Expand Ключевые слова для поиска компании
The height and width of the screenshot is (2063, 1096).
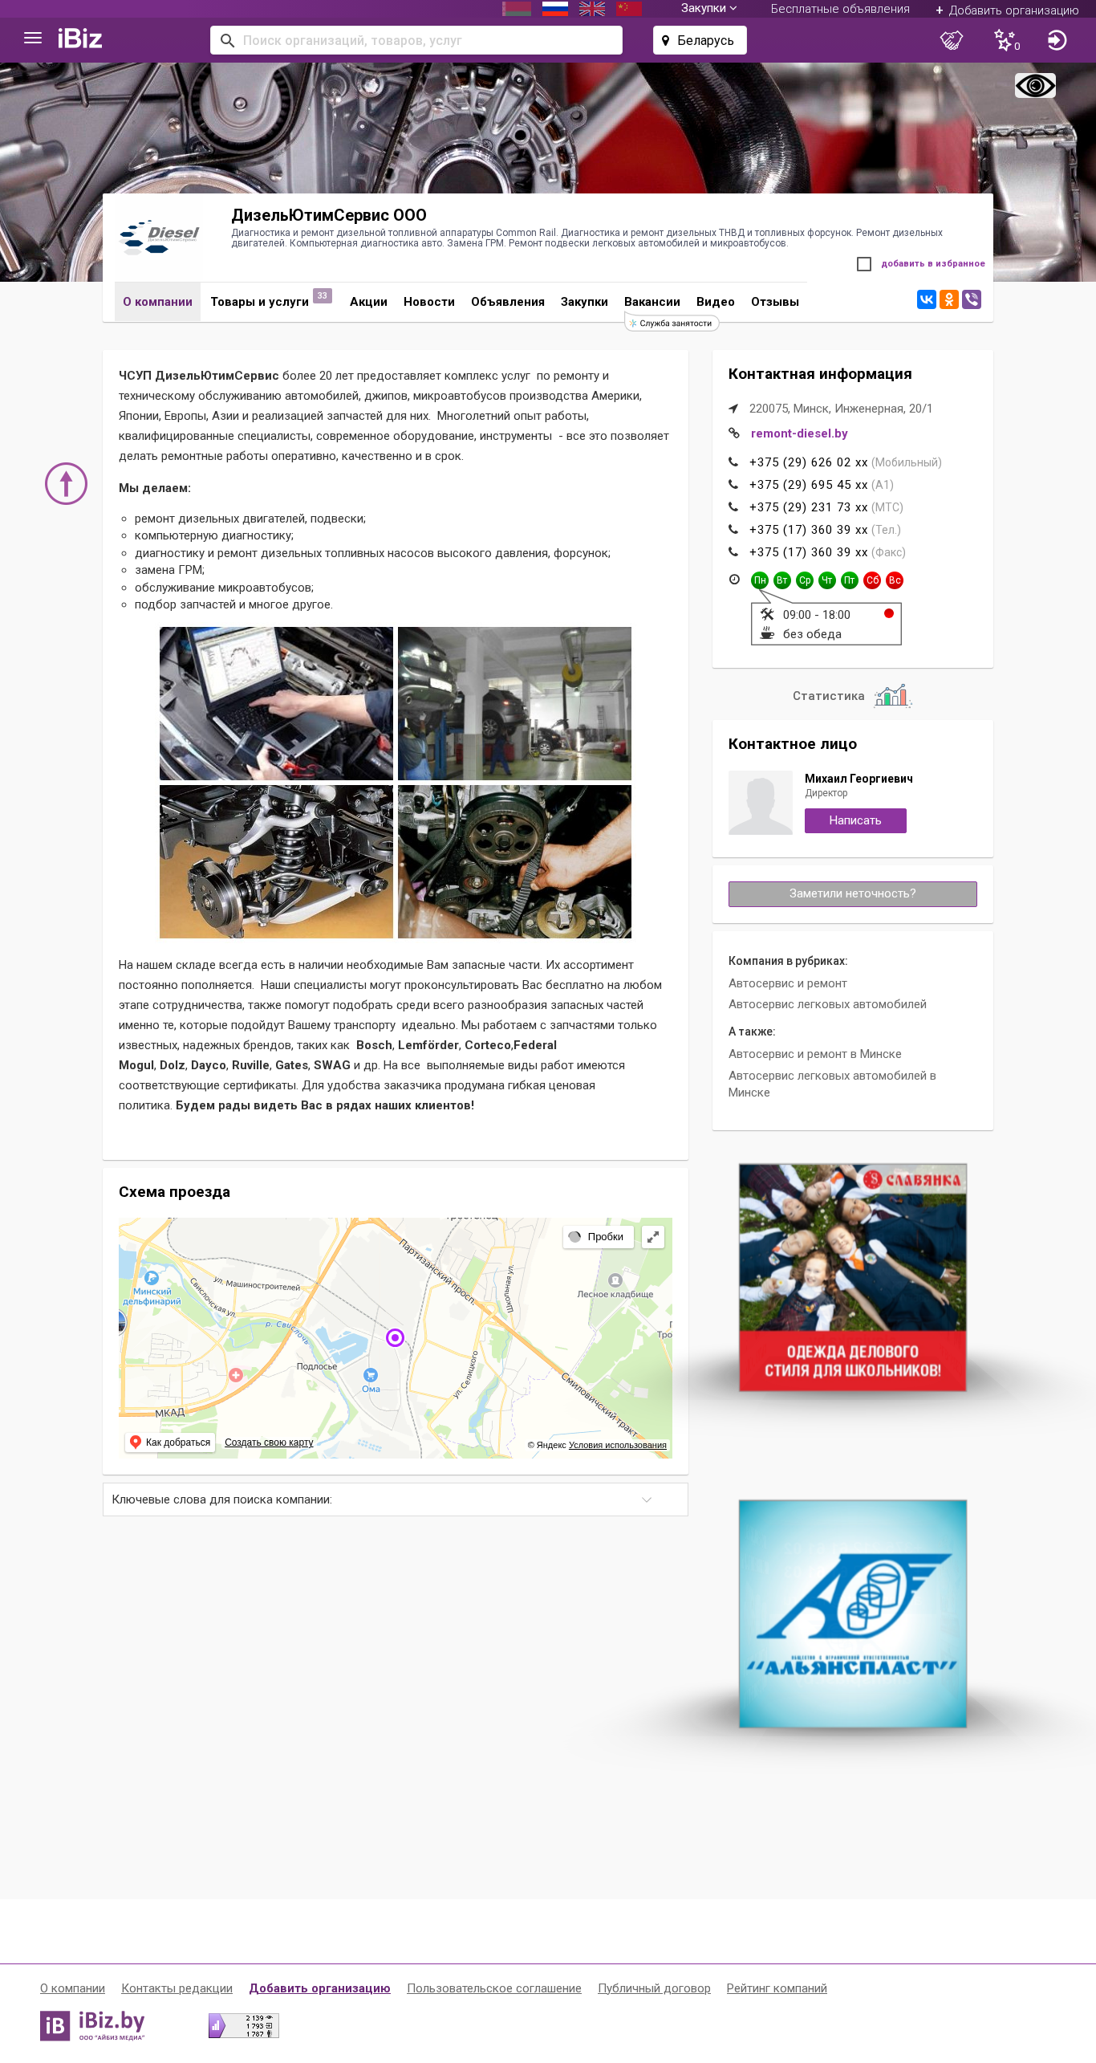click(396, 1499)
